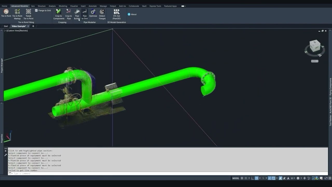The width and height of the screenshot is (332, 187).
Task: Open object snap settings dropdown arrow
Action: [277, 178]
